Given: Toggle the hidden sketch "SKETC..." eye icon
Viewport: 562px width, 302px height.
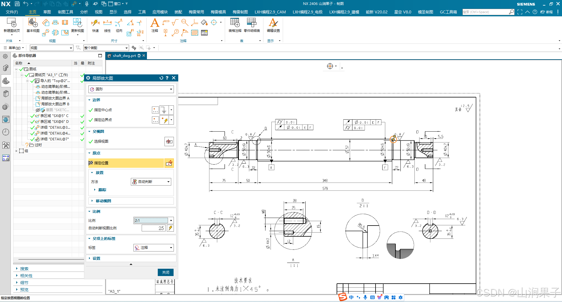Looking at the screenshot, I should click(x=38, y=110).
